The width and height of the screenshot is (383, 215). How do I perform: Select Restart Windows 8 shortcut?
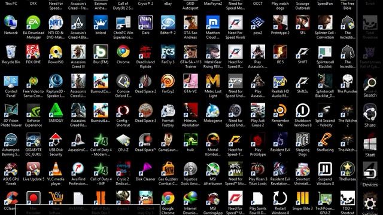(x=281, y=198)
